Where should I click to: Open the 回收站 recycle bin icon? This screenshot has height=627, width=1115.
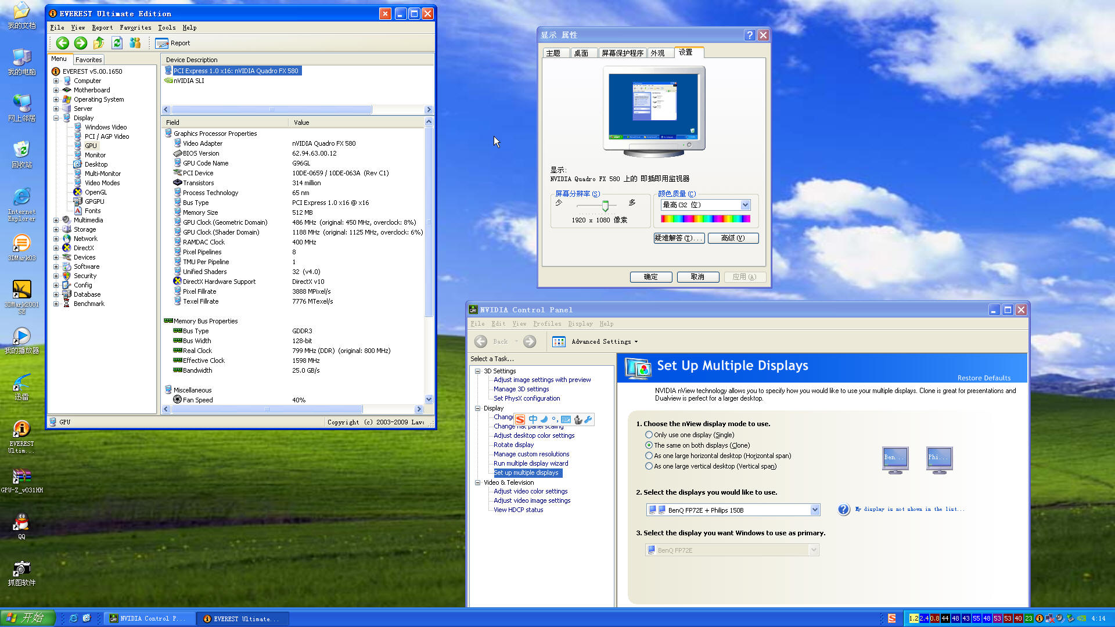pyautogui.click(x=21, y=155)
